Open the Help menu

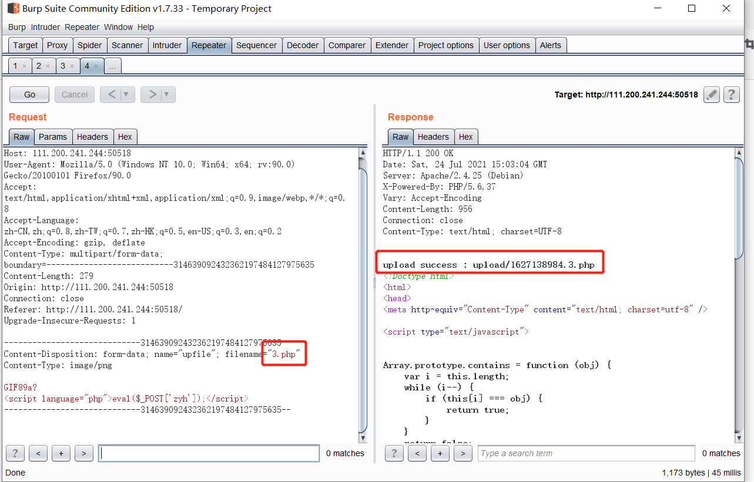[x=146, y=27]
